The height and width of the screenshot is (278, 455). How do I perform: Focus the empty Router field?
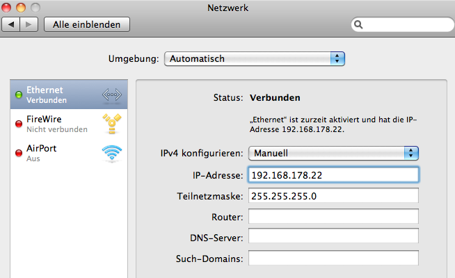(333, 217)
